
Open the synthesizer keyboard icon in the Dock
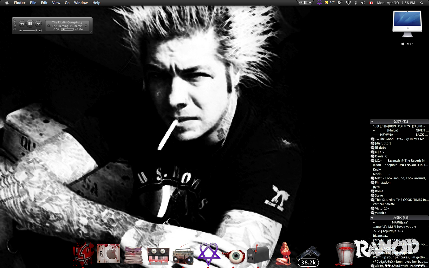(158, 256)
